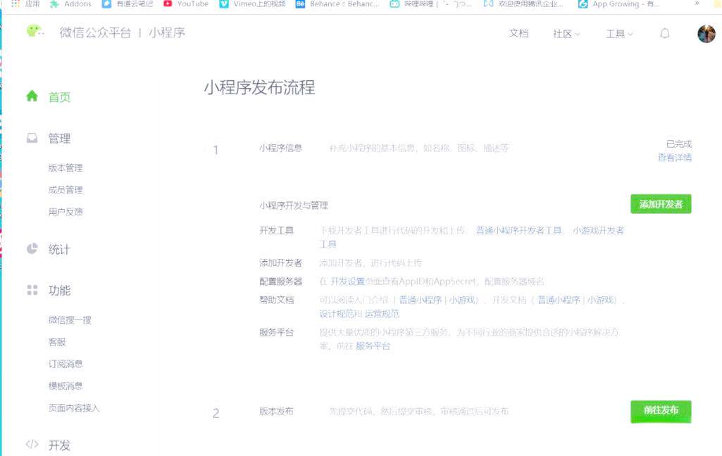Open the 查看详情 link
Image resolution: width=722 pixels, height=456 pixels.
(675, 158)
